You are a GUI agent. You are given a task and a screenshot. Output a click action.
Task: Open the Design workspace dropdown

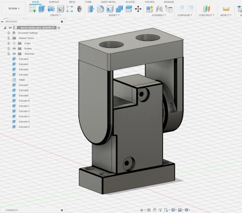point(14,9)
